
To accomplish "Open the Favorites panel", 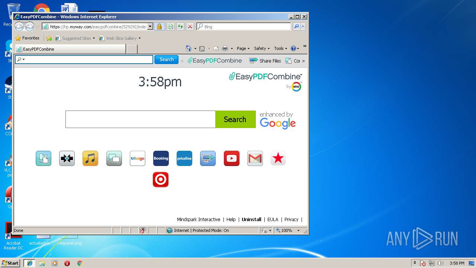I will pos(27,38).
